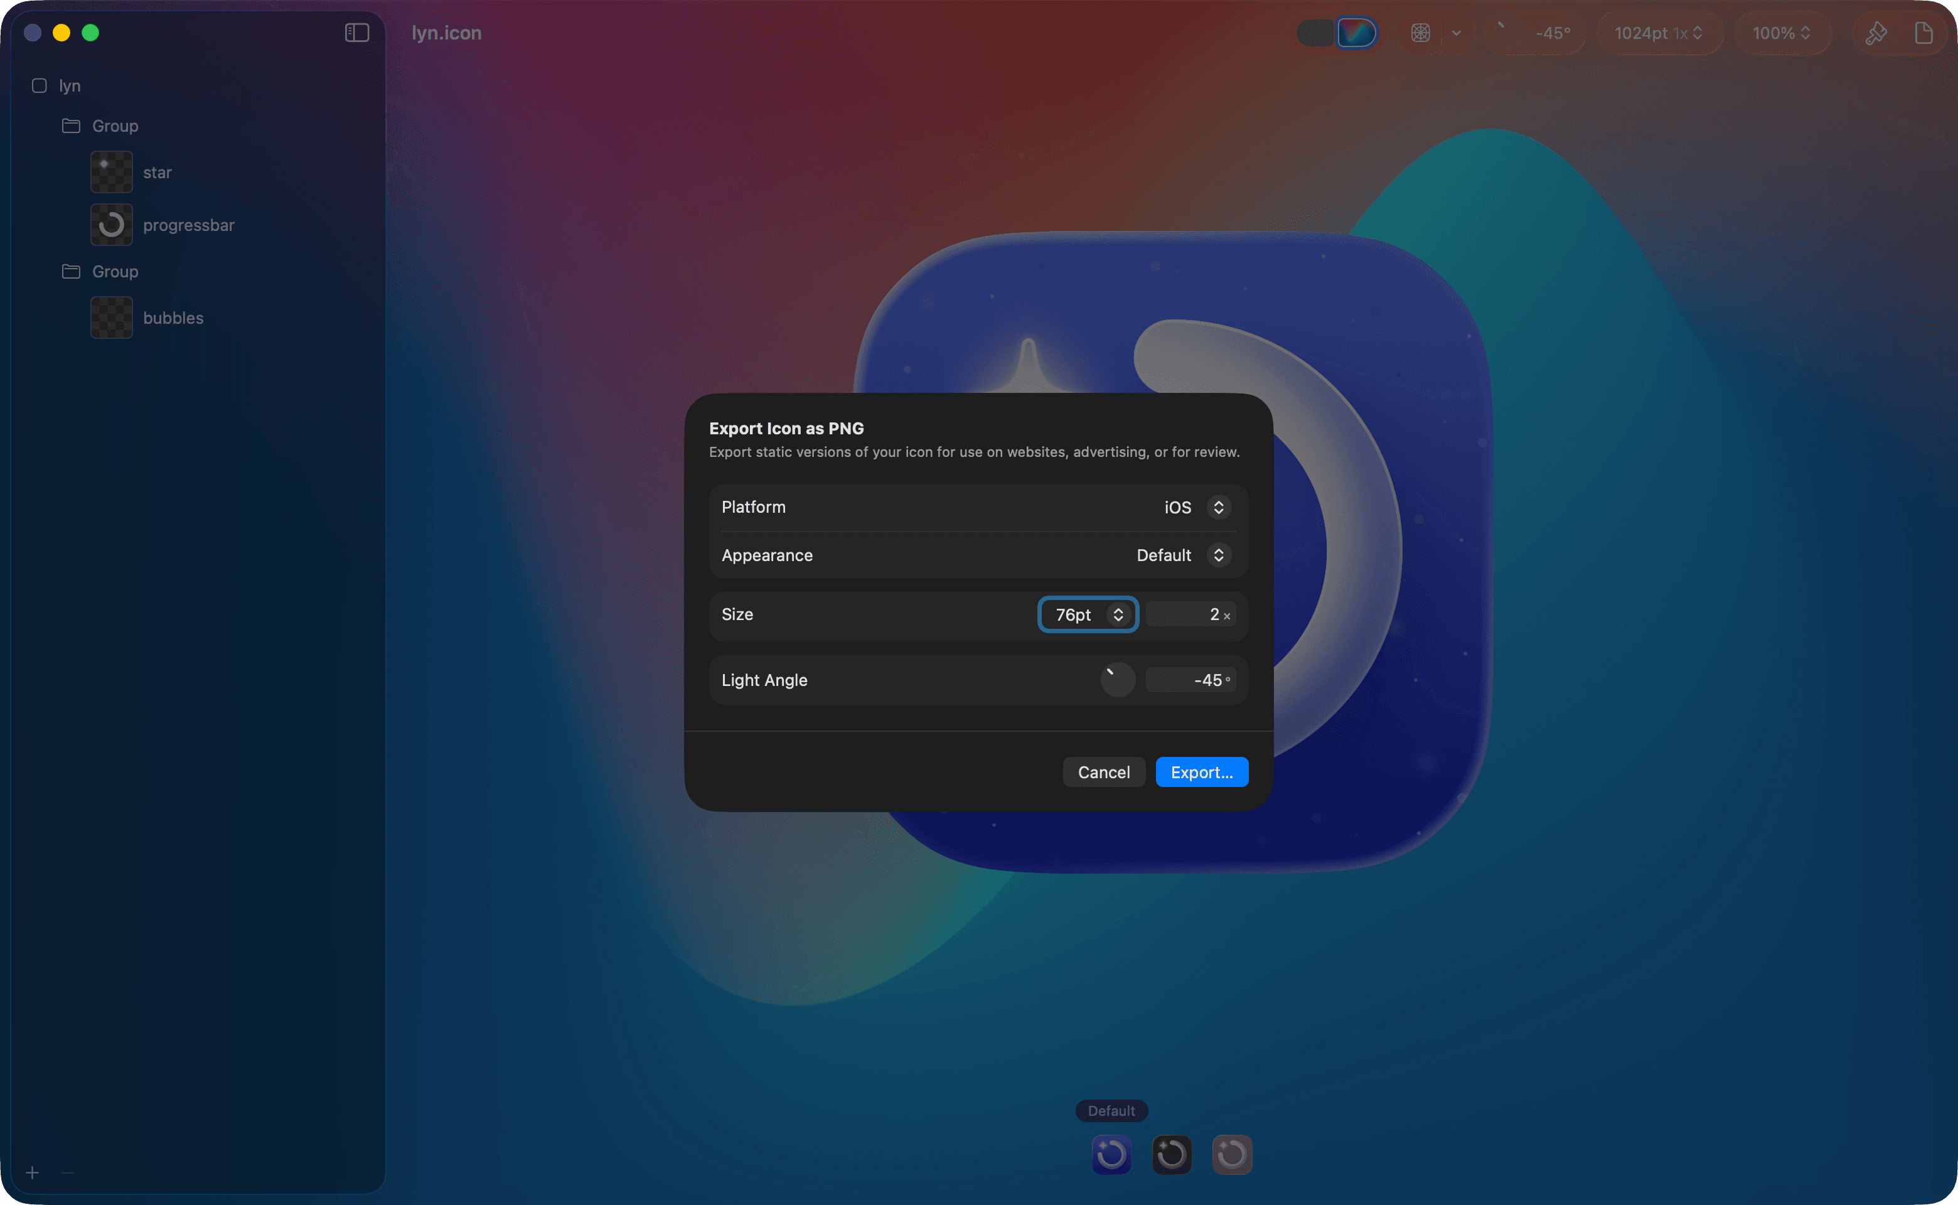Click the lyn.icon title in the title bar

click(446, 33)
